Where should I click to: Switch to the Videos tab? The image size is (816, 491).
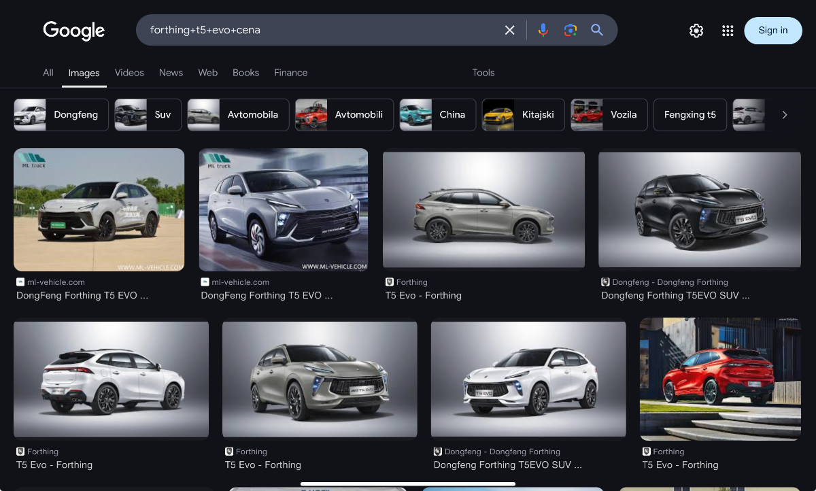[x=129, y=73]
